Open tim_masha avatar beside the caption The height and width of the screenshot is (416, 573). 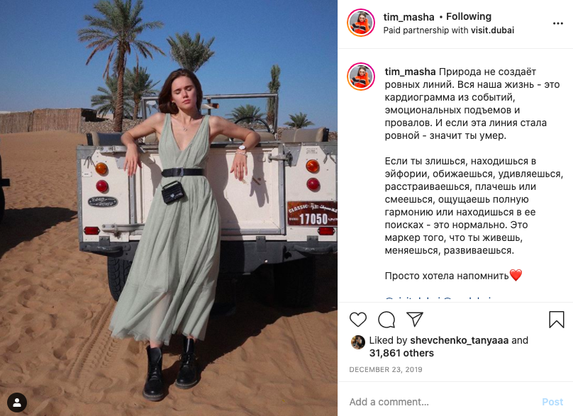coord(361,77)
